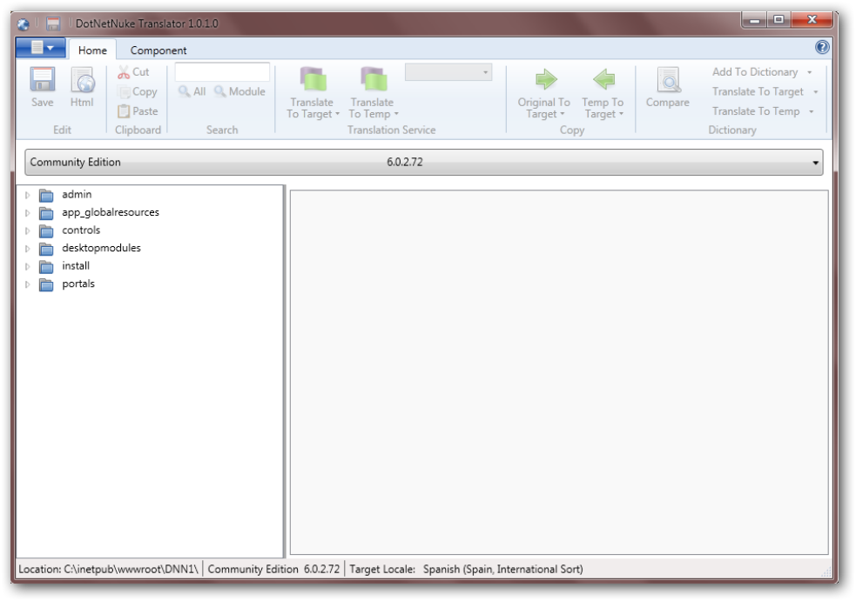This screenshot has width=856, height=601.
Task: Switch to the Home ribbon tab
Action: (x=92, y=50)
